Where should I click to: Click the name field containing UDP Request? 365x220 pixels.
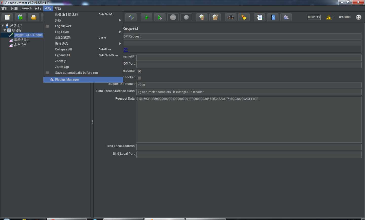(x=242, y=36)
